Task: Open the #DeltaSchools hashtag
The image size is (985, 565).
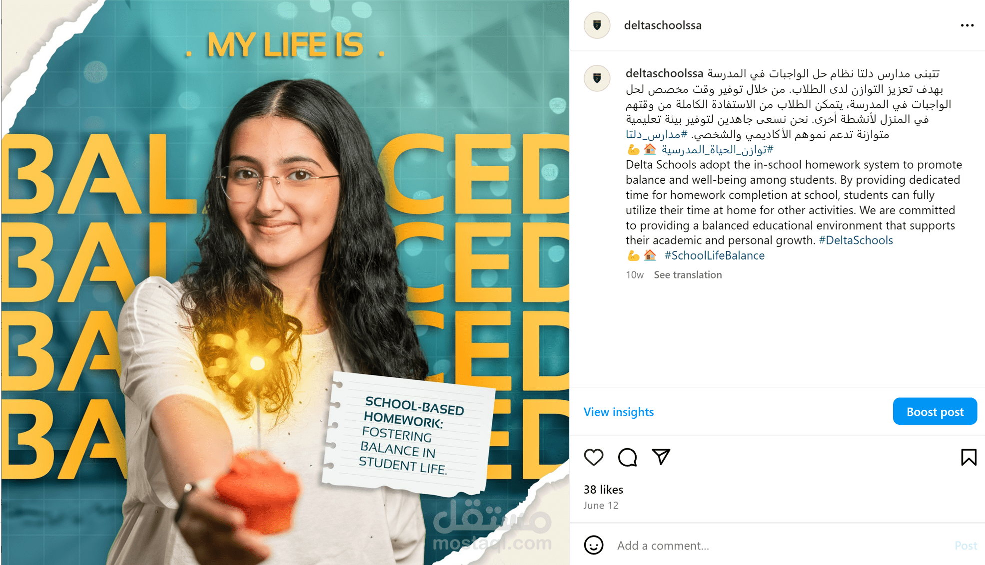Action: pyautogui.click(x=856, y=240)
